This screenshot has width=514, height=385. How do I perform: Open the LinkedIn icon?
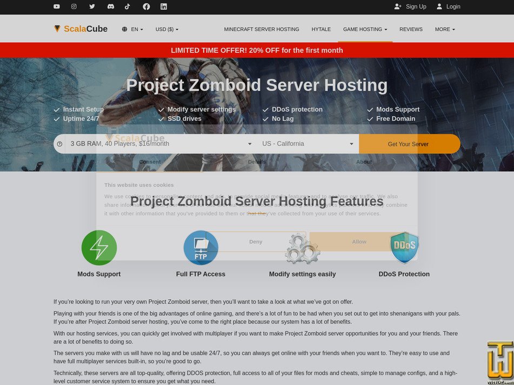(x=163, y=6)
